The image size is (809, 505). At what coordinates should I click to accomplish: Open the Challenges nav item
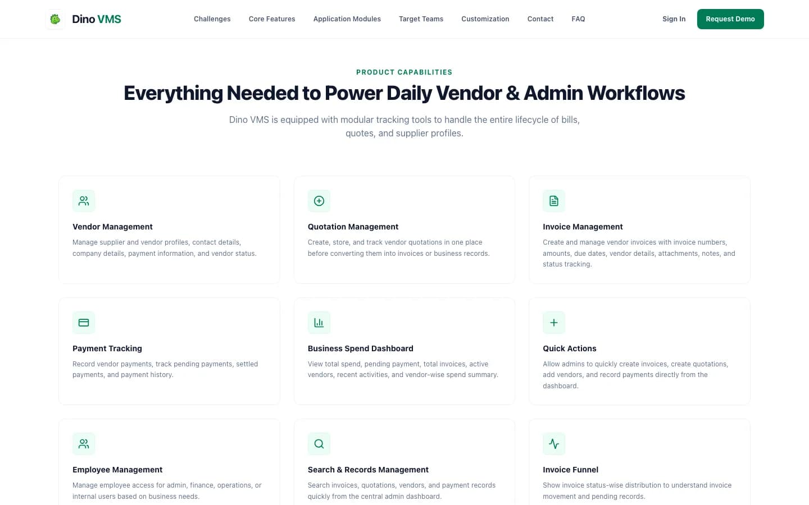[x=212, y=19]
